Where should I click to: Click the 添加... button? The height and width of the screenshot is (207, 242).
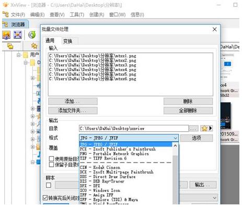click(73, 101)
